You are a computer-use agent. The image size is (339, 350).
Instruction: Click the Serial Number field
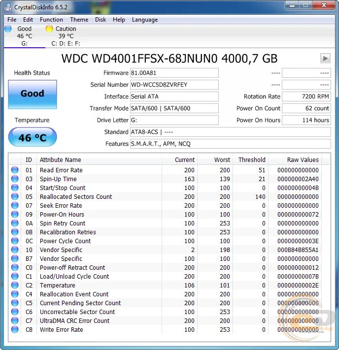(174, 85)
